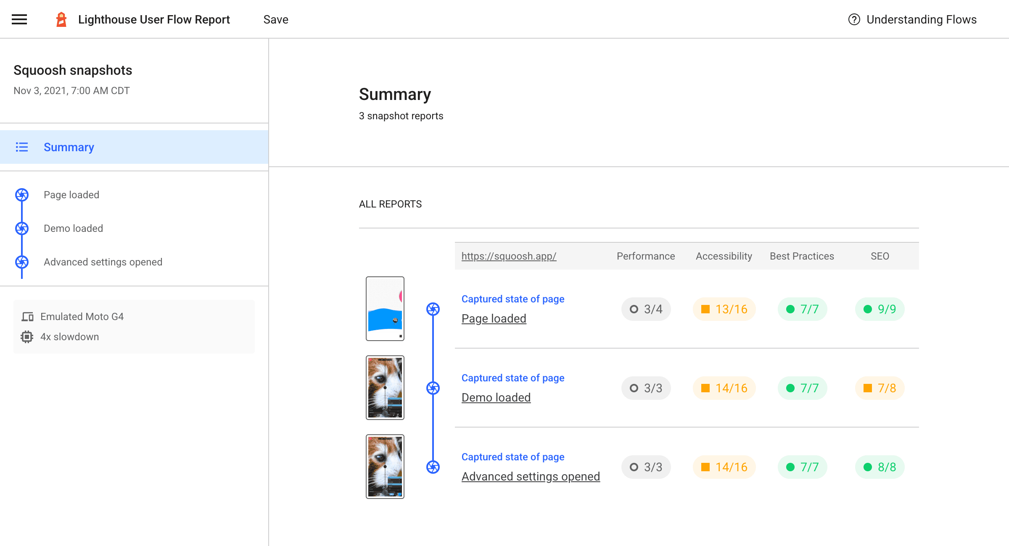Select the Summary view in sidebar
Viewport: 1009px width, 546px height.
pyautogui.click(x=69, y=147)
